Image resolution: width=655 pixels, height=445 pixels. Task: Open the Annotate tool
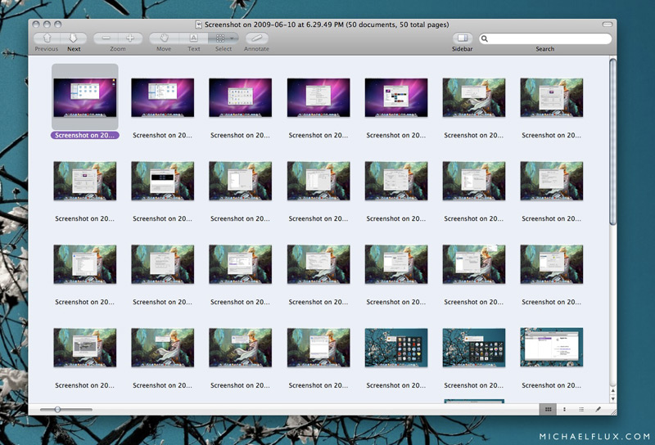pos(256,38)
